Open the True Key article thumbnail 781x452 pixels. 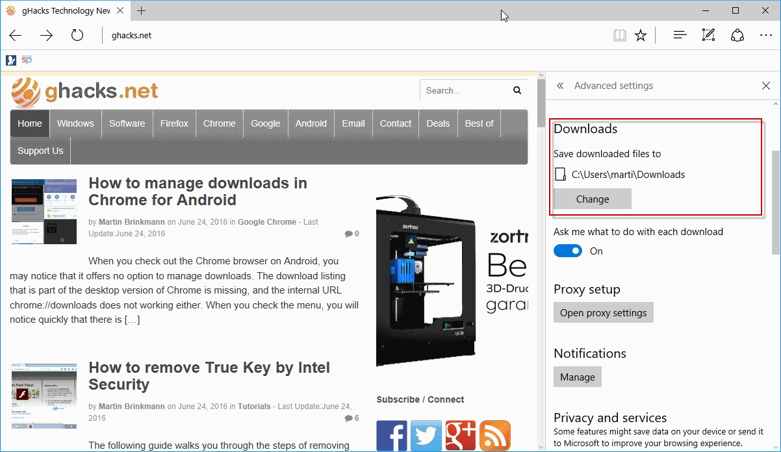tap(44, 395)
